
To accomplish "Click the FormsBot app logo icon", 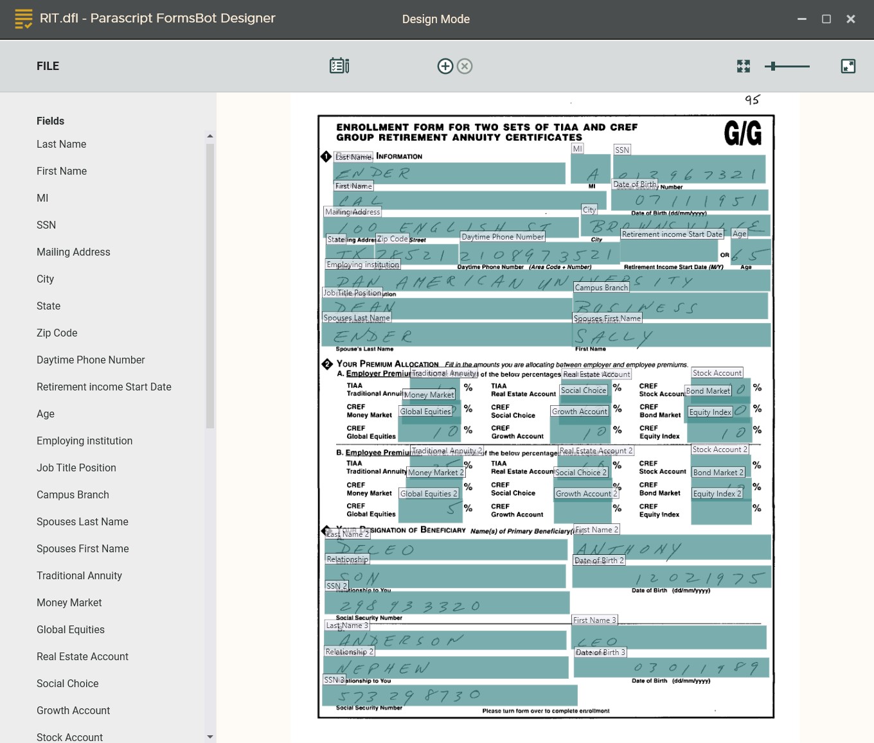I will pos(23,19).
